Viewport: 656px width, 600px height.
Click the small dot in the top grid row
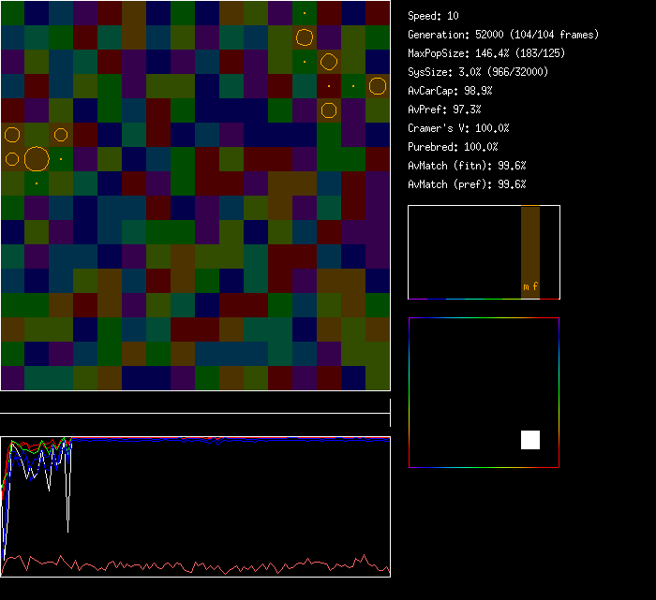click(304, 13)
